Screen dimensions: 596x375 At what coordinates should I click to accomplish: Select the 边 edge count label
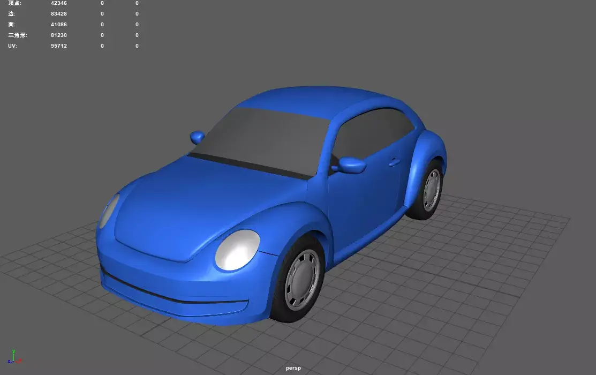point(11,14)
